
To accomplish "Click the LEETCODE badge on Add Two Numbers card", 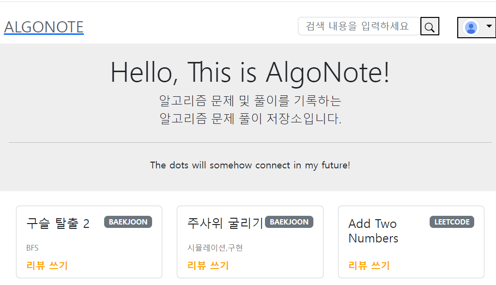I will coord(451,222).
